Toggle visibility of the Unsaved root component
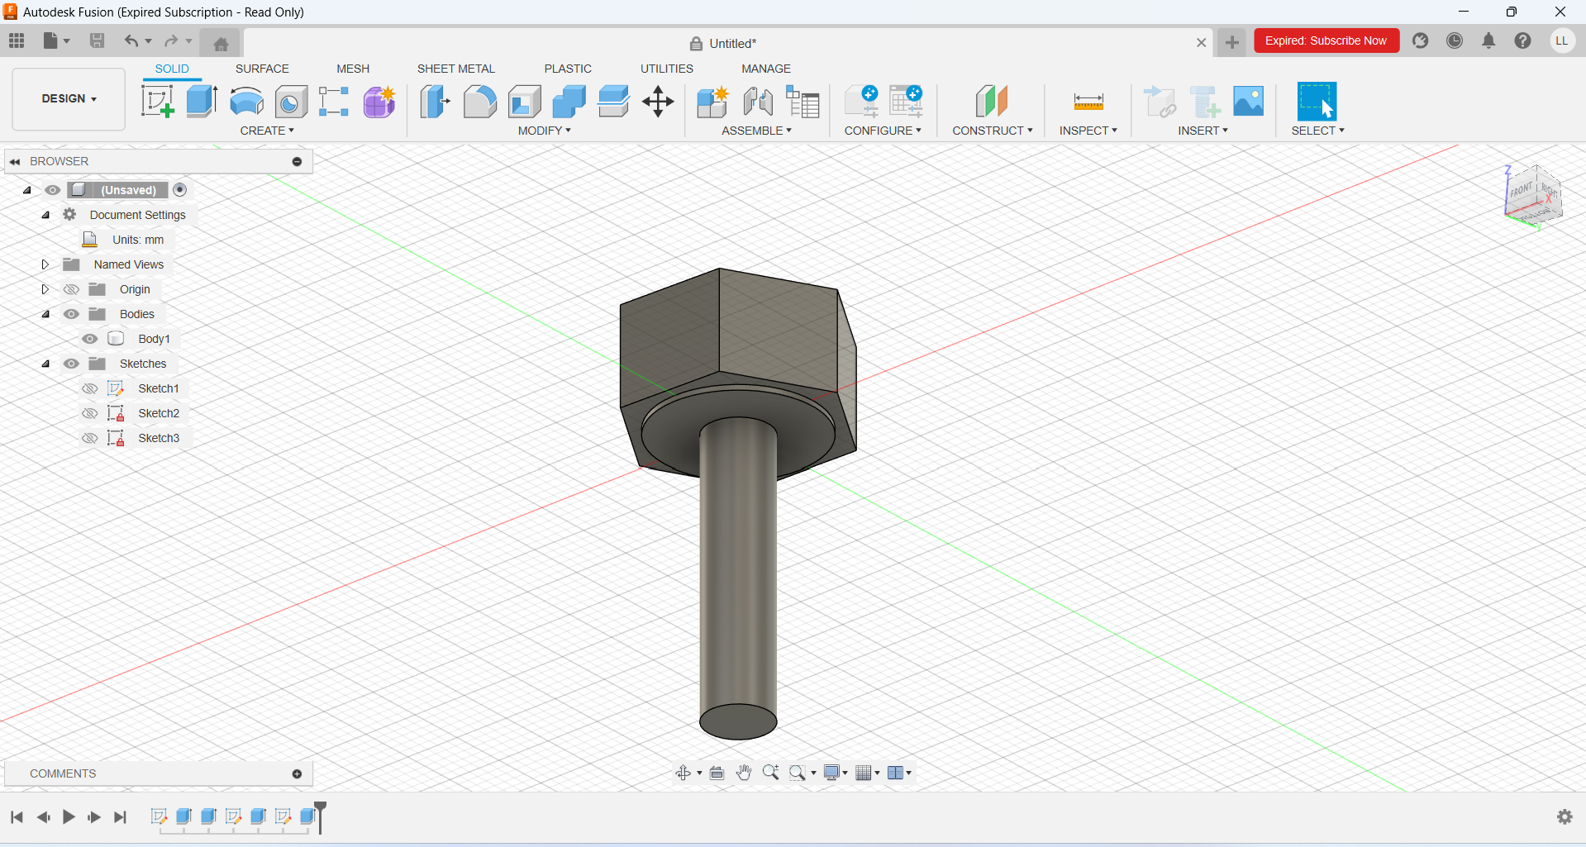 53,190
